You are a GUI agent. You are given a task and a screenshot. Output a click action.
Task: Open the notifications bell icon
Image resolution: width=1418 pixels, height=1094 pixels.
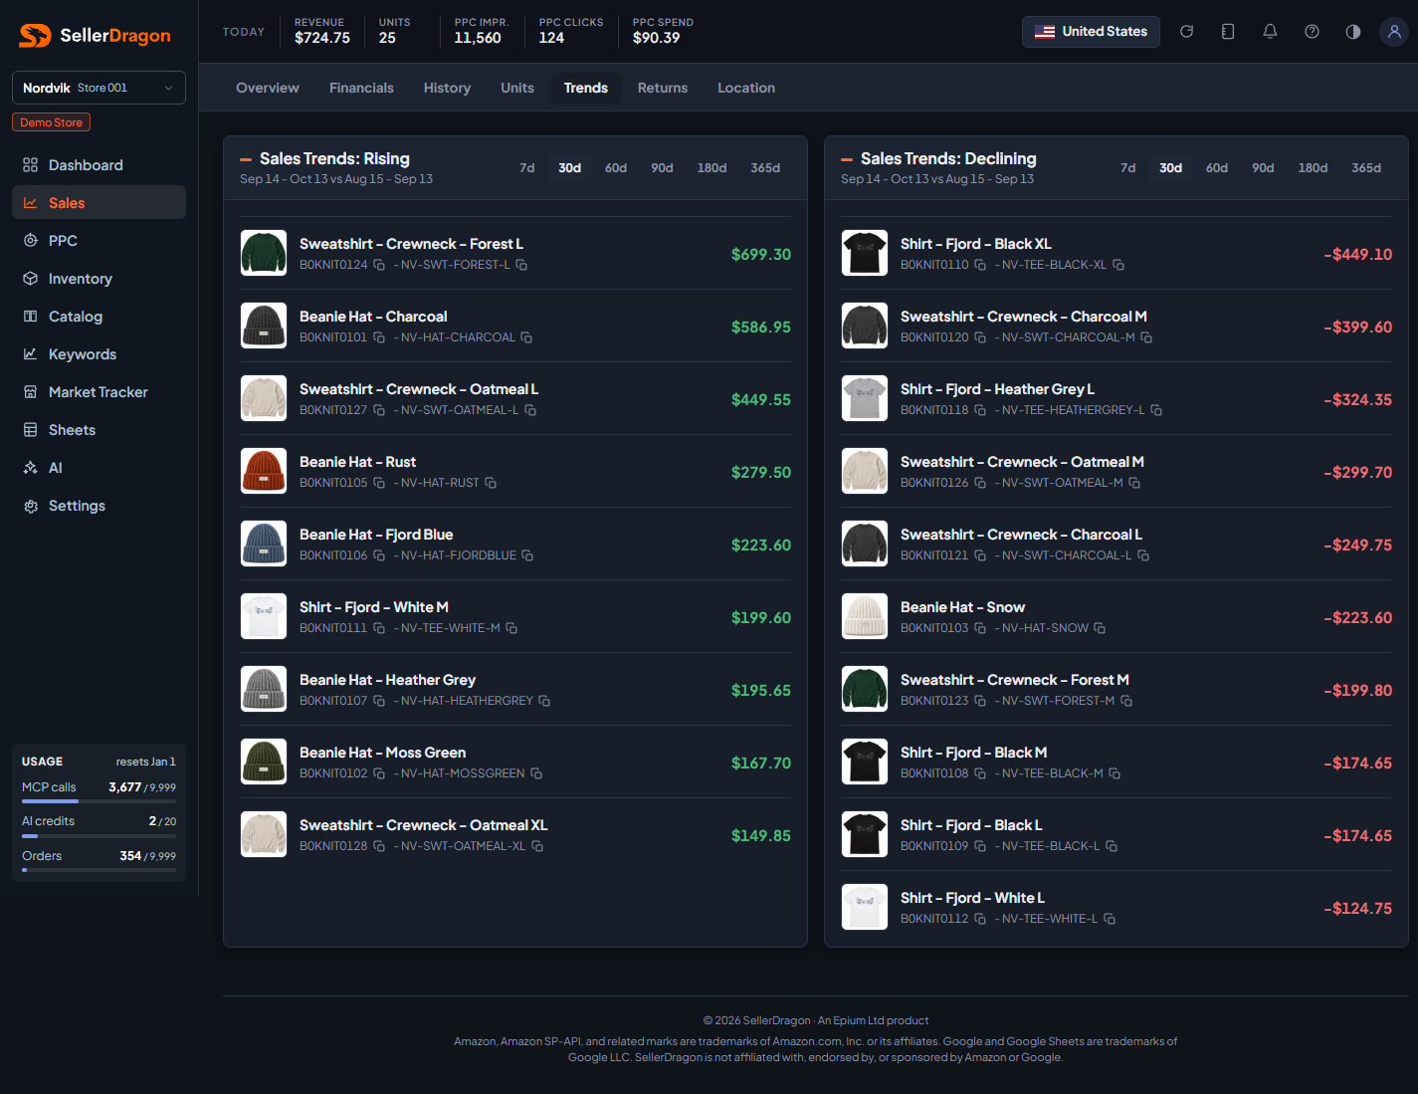pos(1270,32)
